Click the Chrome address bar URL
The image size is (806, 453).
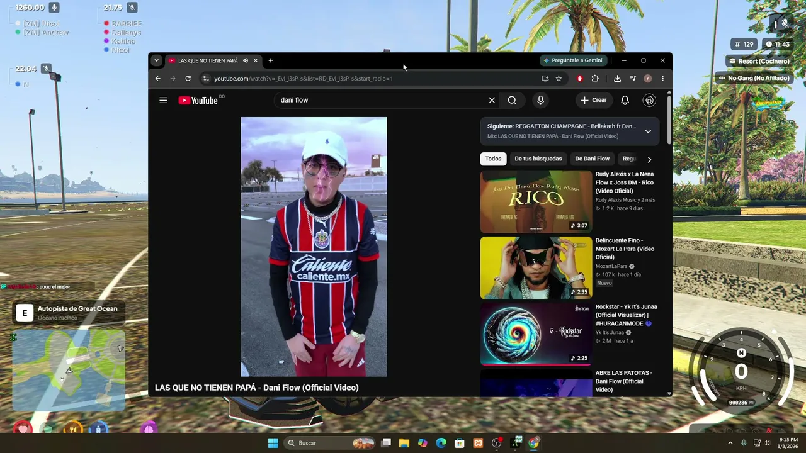pyautogui.click(x=304, y=79)
